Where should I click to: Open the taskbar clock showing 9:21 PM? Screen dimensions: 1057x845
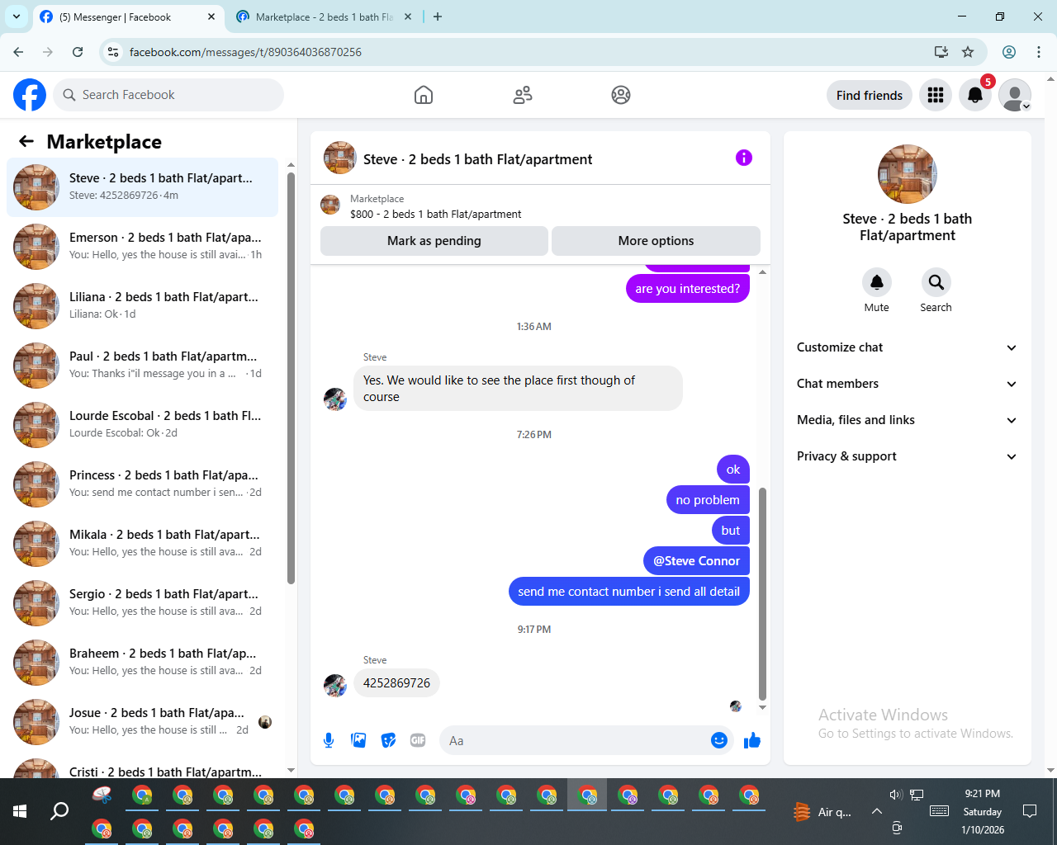point(982,812)
